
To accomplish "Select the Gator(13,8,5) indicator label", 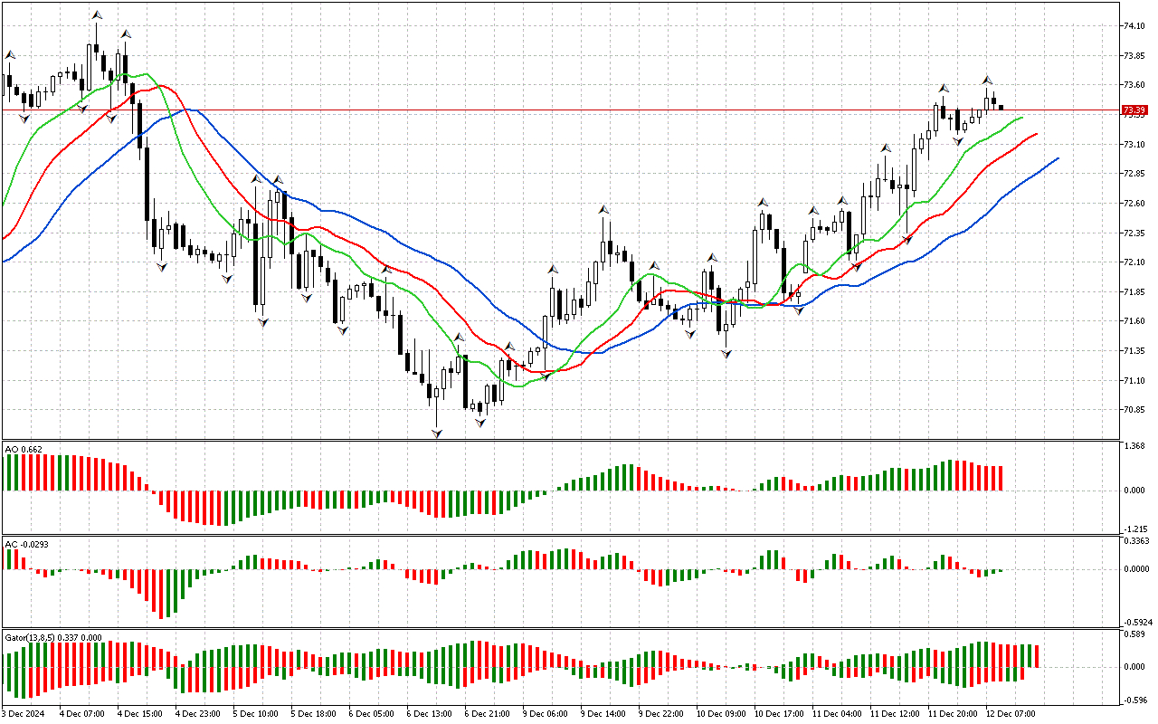I will 53,637.
